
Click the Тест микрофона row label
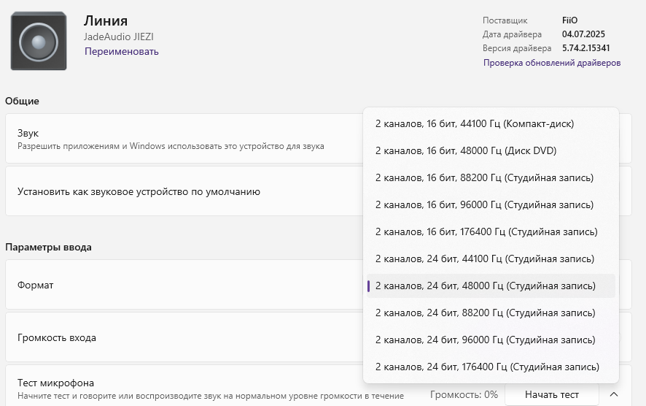pos(55,383)
